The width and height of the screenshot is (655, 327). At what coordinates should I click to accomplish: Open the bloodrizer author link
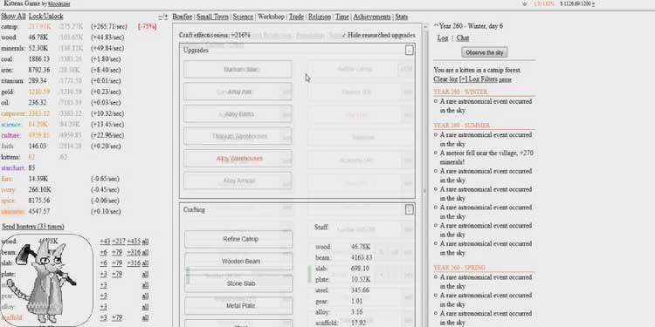point(59,3)
